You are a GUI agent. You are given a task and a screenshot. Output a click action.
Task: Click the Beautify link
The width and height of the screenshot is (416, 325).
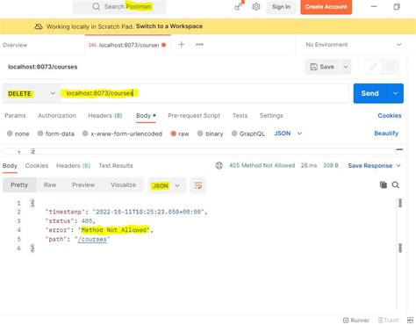tap(386, 134)
